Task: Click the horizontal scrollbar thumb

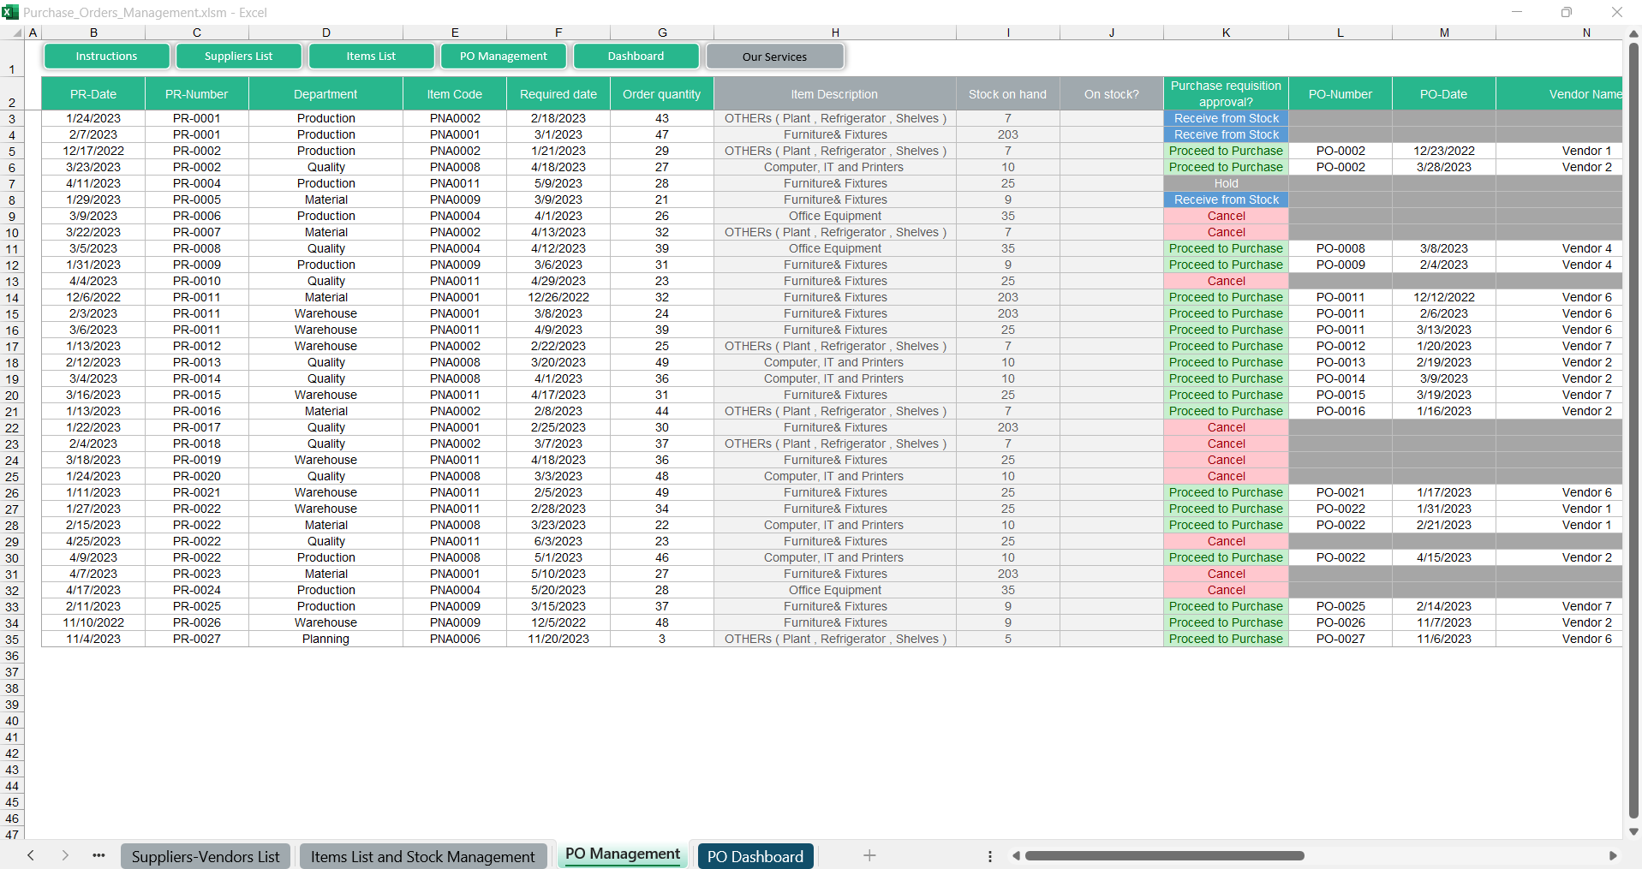Action: (x=1164, y=855)
